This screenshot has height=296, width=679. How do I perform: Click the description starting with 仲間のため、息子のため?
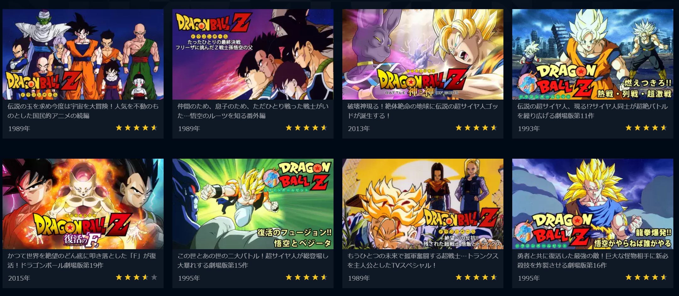[253, 111]
